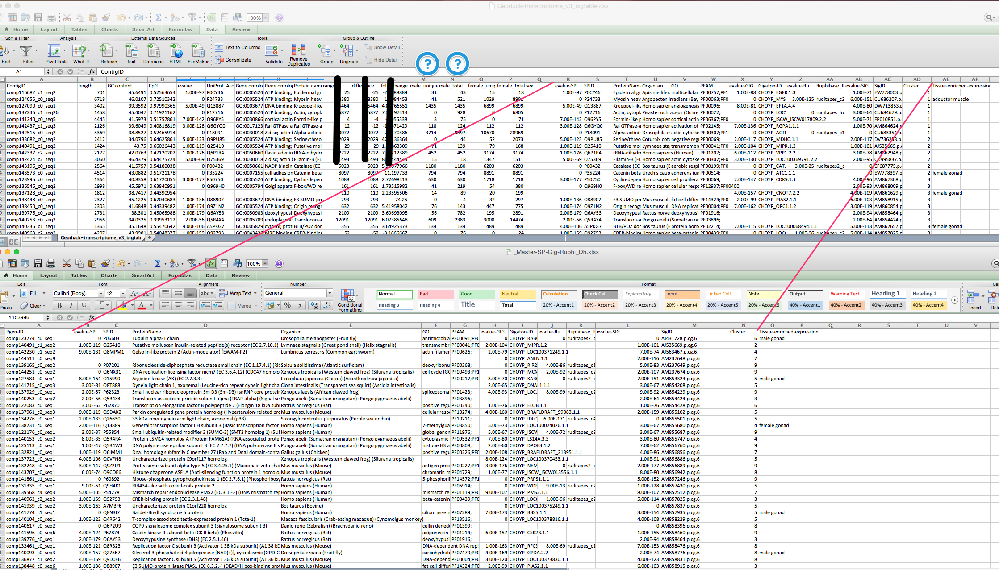Screen dimensions: 999x570
Task: Click the Conditional Formatting icon
Action: coord(347,295)
